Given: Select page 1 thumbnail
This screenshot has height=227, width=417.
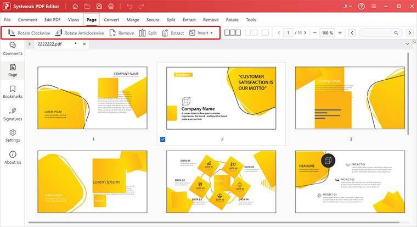Looking at the screenshot, I should pyautogui.click(x=92, y=98).
